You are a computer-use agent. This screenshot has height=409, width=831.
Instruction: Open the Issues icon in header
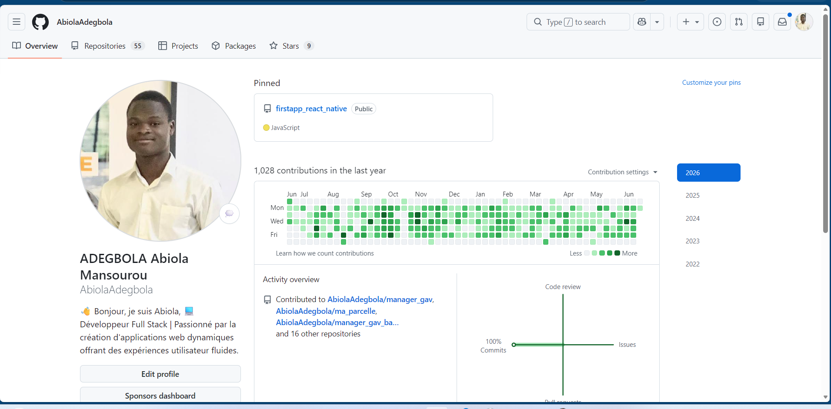717,22
